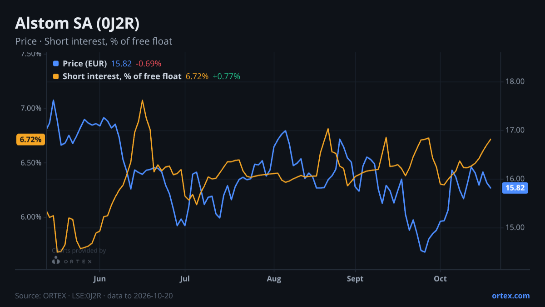
Task: Click the Source: ORTEX footer text
Action: click(x=94, y=296)
